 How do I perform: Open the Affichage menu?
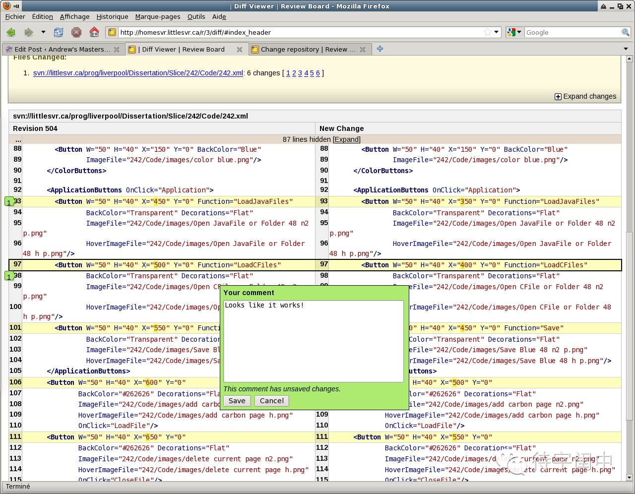coord(75,16)
